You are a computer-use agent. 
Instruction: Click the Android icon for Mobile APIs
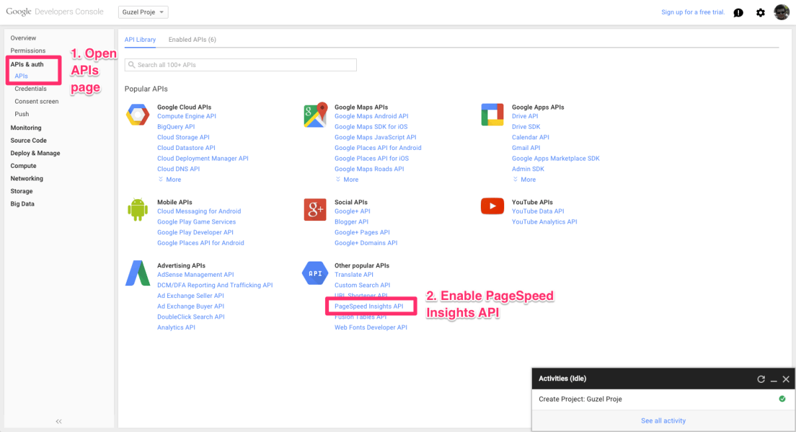(x=137, y=210)
